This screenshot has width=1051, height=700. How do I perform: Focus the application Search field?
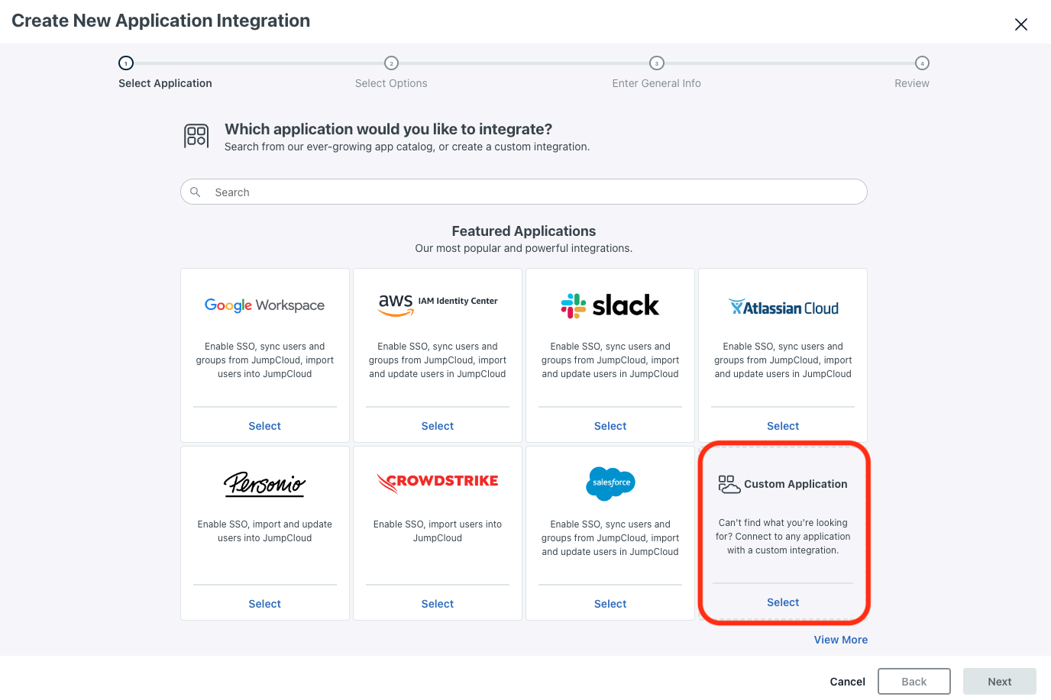pyautogui.click(x=524, y=192)
